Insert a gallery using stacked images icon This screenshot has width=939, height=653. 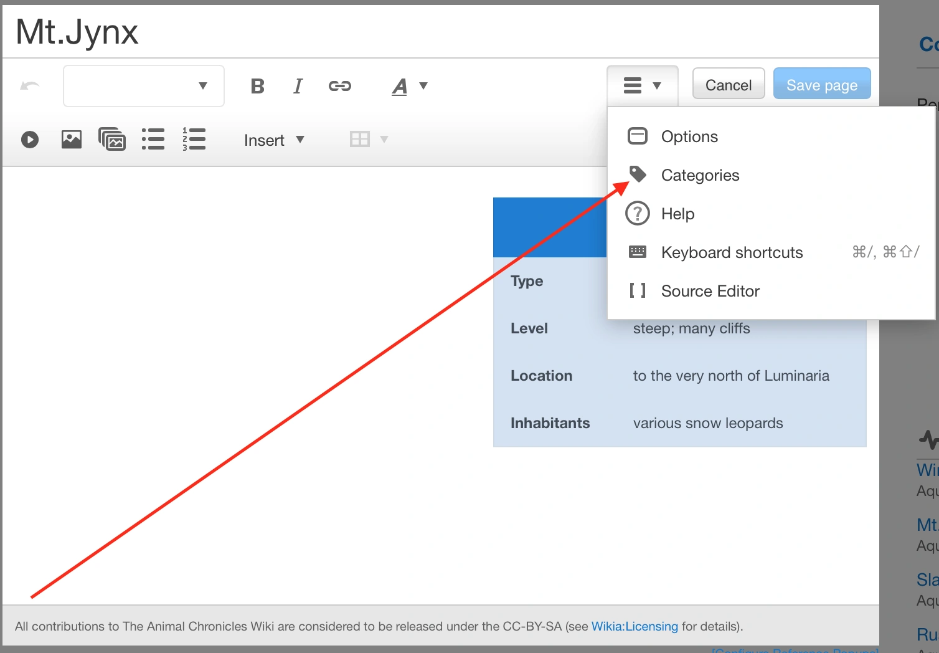[112, 140]
